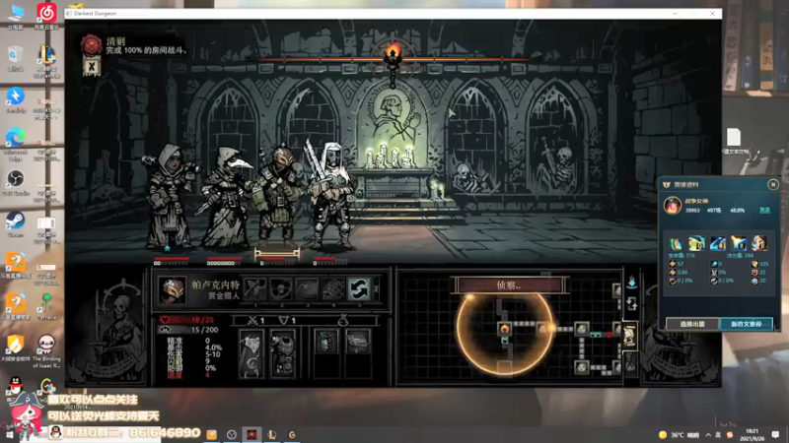
Task: Select the first combat skill icon
Action: pos(255,288)
